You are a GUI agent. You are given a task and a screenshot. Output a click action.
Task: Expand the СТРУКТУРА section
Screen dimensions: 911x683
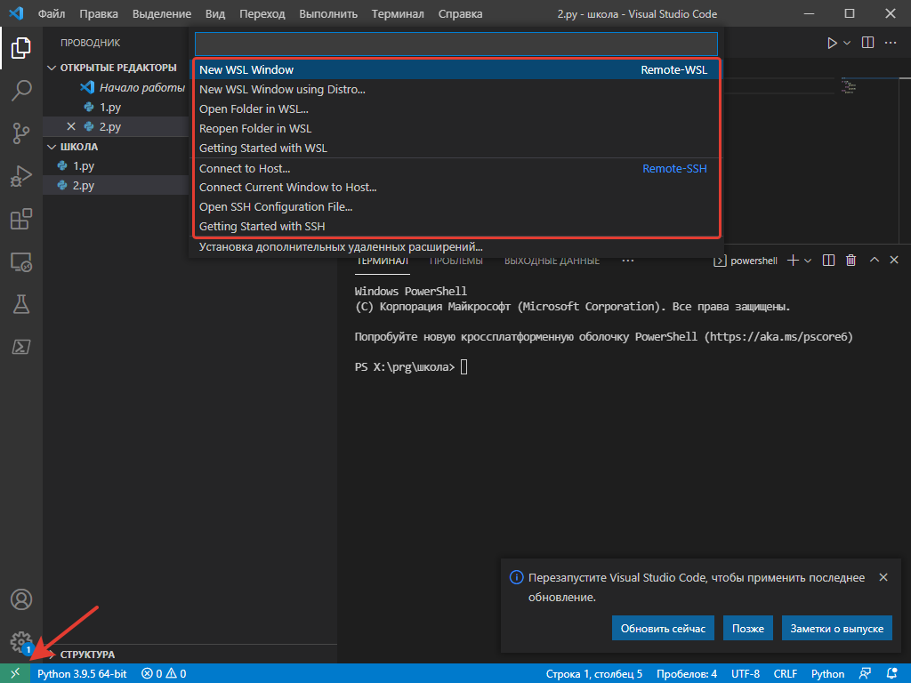52,655
